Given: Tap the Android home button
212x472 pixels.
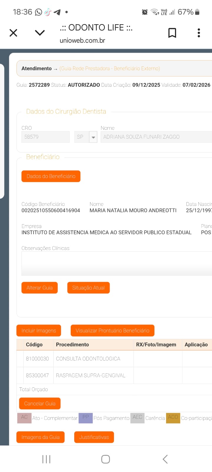Looking at the screenshot, I should (106, 459).
